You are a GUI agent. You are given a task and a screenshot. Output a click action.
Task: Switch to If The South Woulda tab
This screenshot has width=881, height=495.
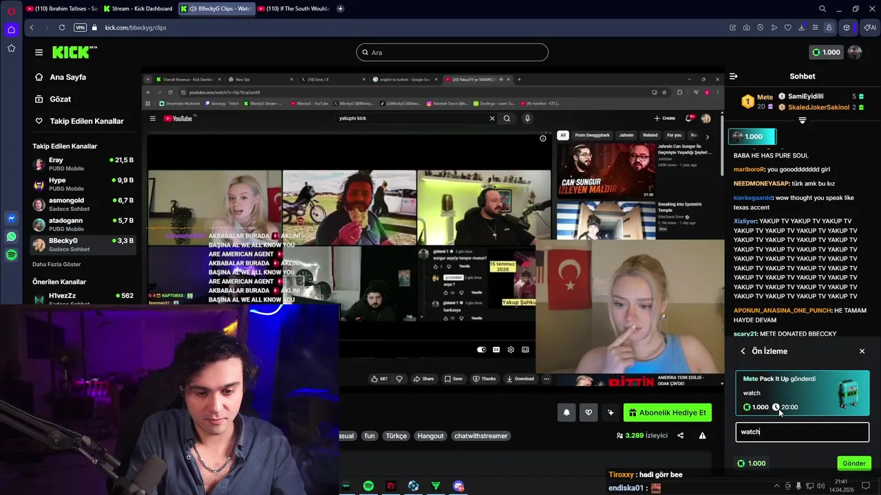pyautogui.click(x=294, y=9)
